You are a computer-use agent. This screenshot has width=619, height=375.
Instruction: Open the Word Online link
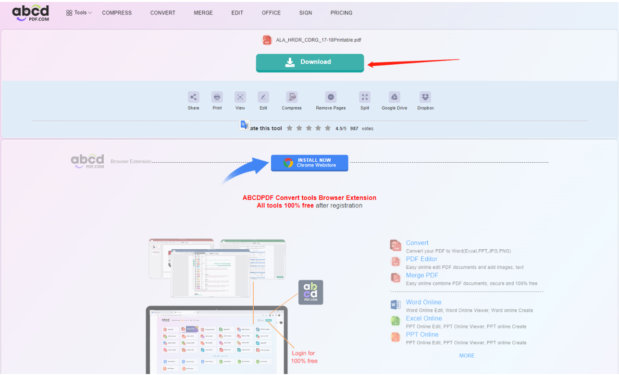(423, 302)
